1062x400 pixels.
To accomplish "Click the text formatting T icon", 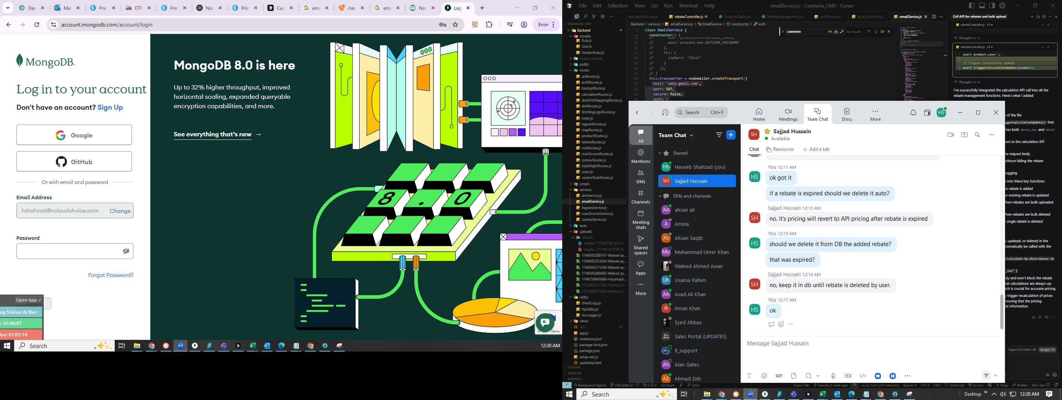I will 749,376.
